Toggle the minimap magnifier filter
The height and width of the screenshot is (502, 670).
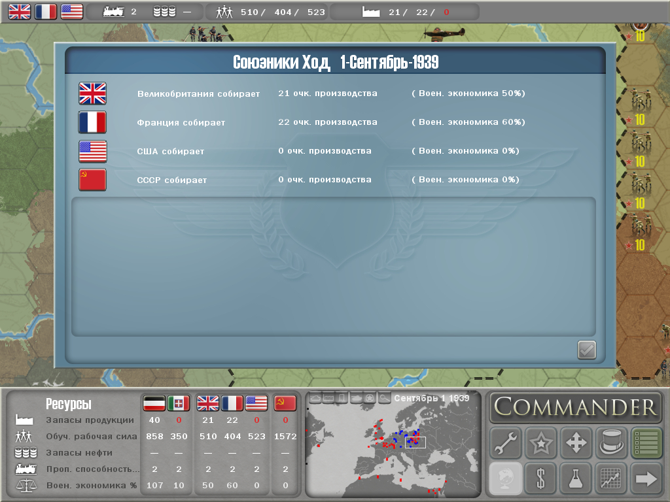pyautogui.click(x=385, y=397)
